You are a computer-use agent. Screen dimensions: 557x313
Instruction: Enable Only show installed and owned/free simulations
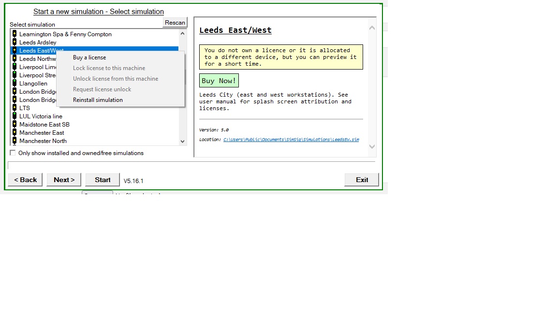point(13,153)
